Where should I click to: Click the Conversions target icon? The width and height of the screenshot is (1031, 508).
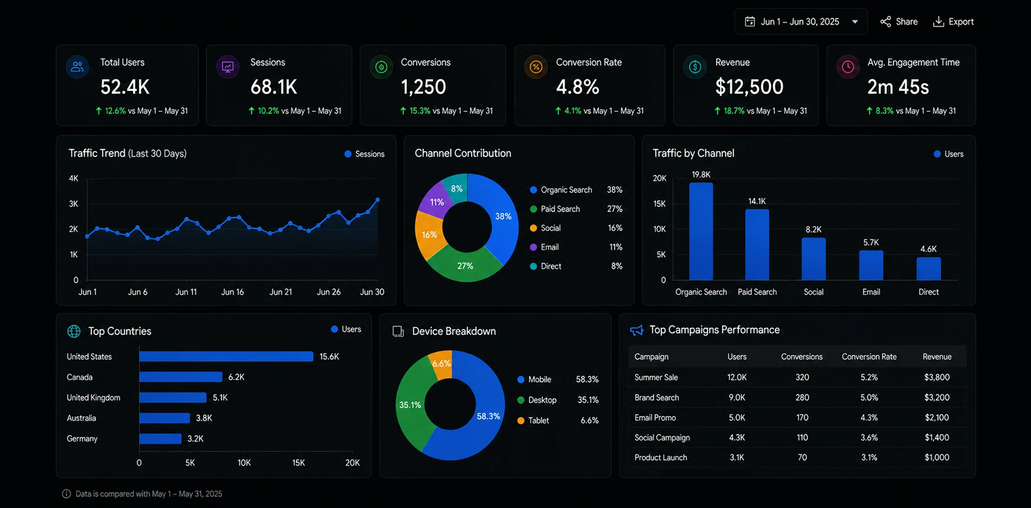pos(381,67)
